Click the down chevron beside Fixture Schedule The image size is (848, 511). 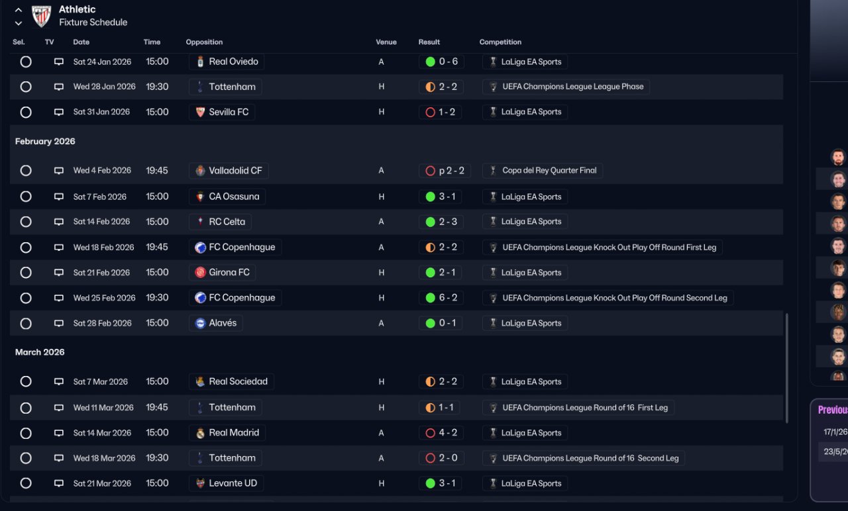click(x=19, y=23)
